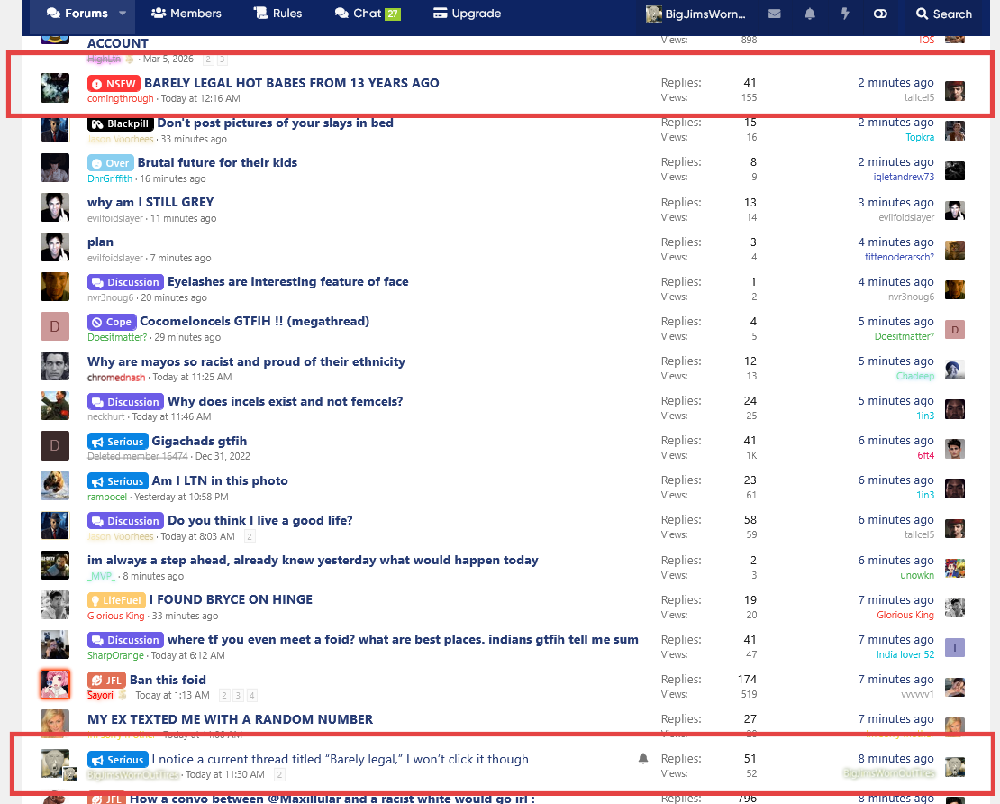This screenshot has width=1000, height=804.
Task: Click the watched-thread bell icon beside Replies 51
Action: [x=643, y=759]
